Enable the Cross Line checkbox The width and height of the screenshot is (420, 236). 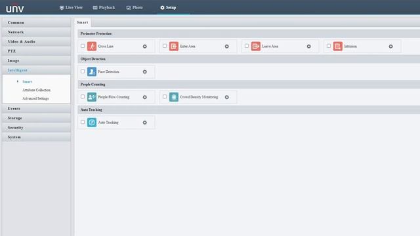tap(83, 46)
